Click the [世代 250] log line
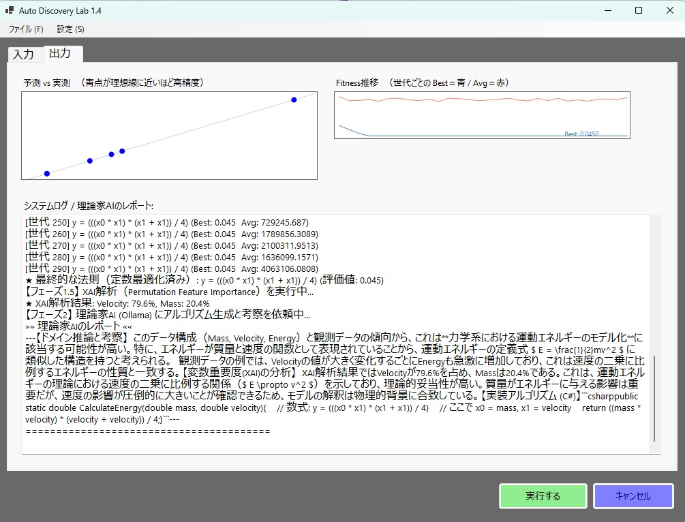Viewport: 685px width, 522px height. point(167,222)
